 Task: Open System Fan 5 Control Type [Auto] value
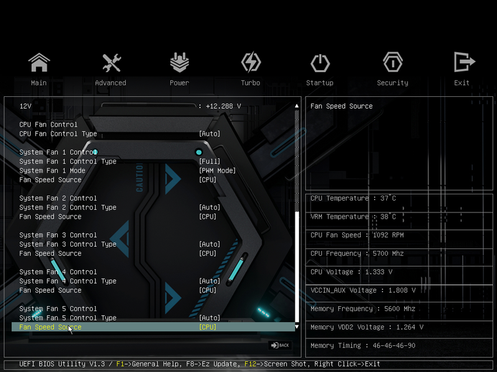point(210,318)
